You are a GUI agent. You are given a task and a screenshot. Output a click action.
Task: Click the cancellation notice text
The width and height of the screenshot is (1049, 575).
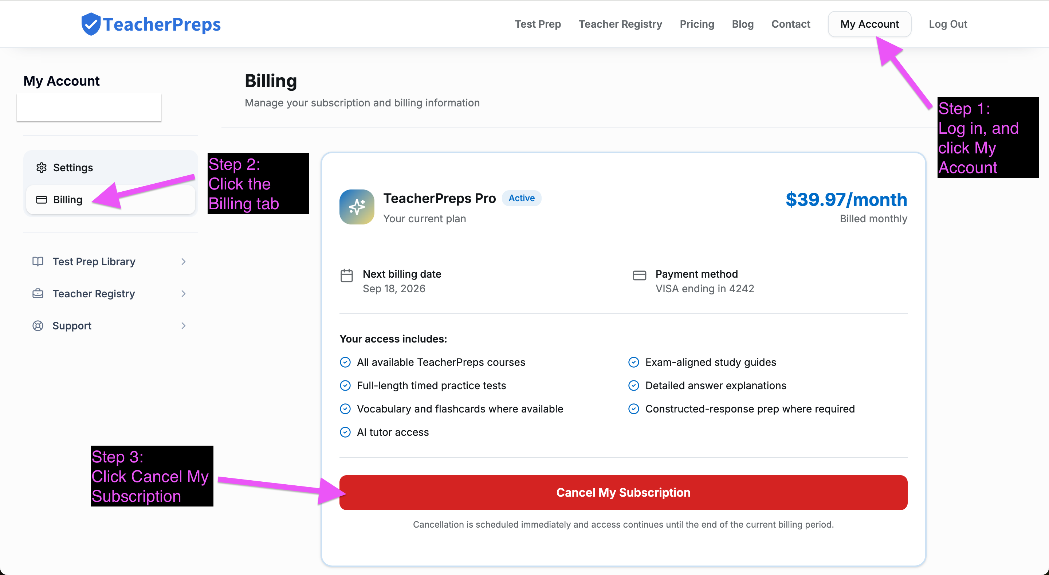623,524
